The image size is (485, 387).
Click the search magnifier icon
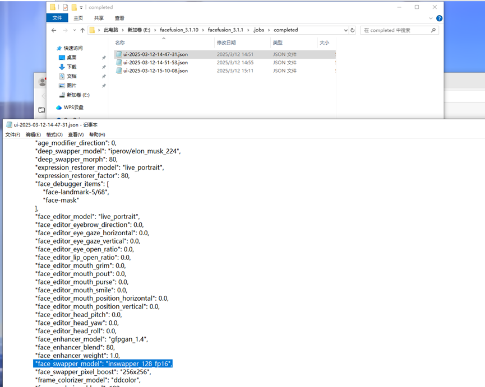433,30
